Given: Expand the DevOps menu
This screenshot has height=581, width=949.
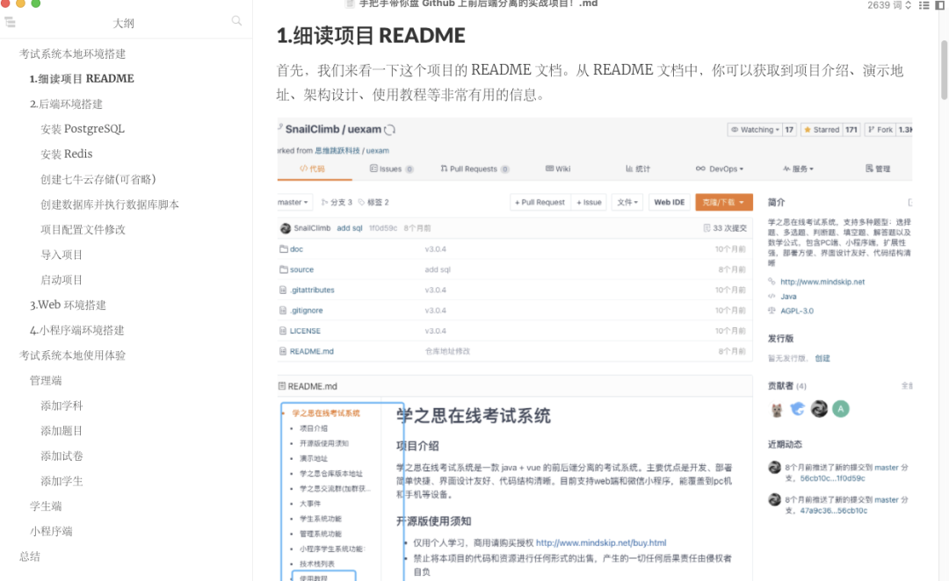Looking at the screenshot, I should click(x=720, y=169).
